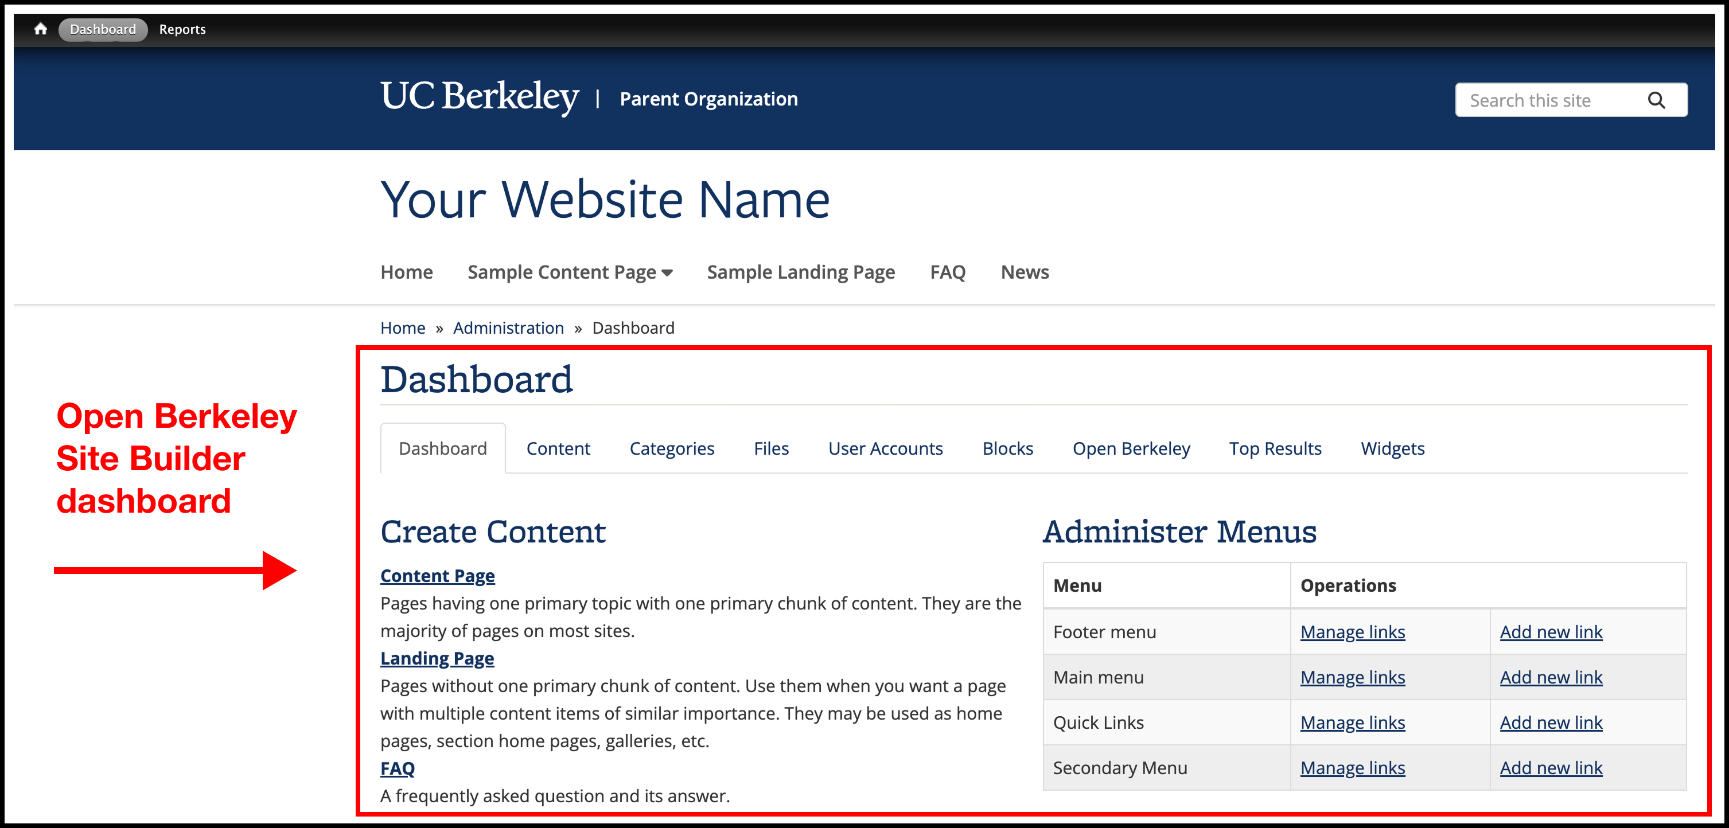Image resolution: width=1729 pixels, height=828 pixels.
Task: Click Home in the breadcrumb
Action: [403, 328]
